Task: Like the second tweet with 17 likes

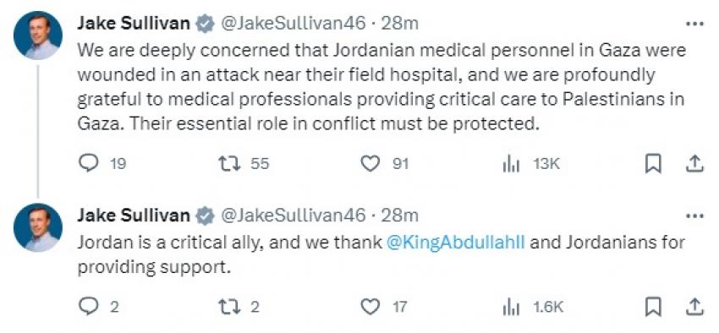Action: pos(370,307)
